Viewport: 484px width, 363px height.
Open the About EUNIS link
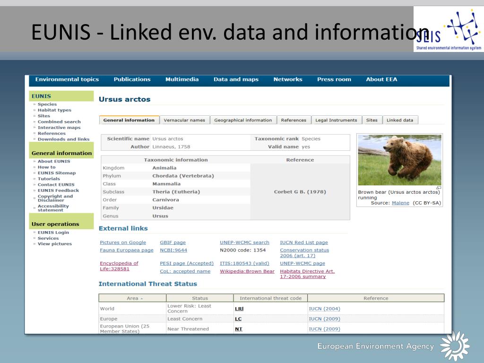(54, 162)
